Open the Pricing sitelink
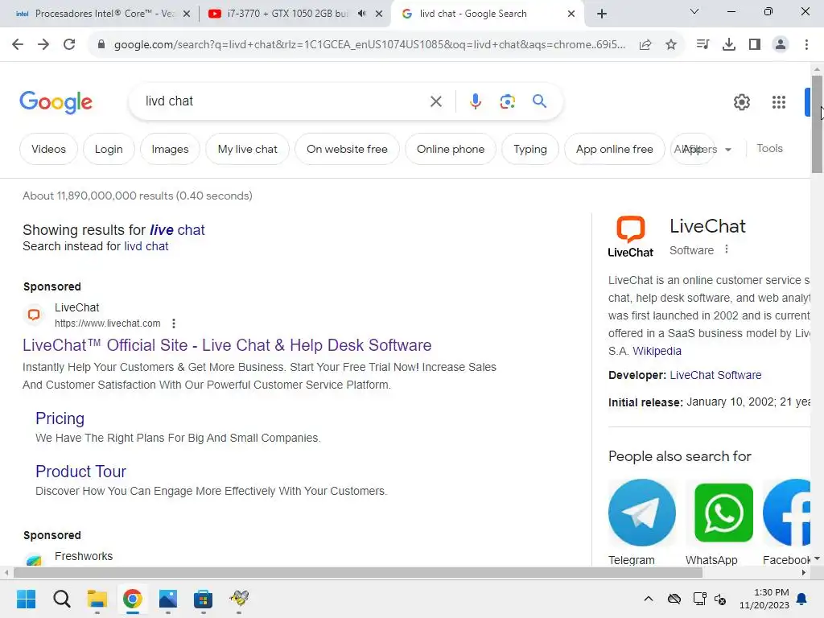Image resolution: width=824 pixels, height=618 pixels. pos(60,418)
